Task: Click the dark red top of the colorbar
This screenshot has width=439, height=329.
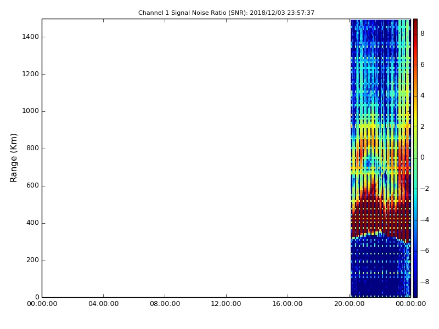Action: coord(415,22)
